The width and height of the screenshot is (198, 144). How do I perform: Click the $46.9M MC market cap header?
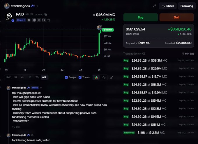point(105,15)
